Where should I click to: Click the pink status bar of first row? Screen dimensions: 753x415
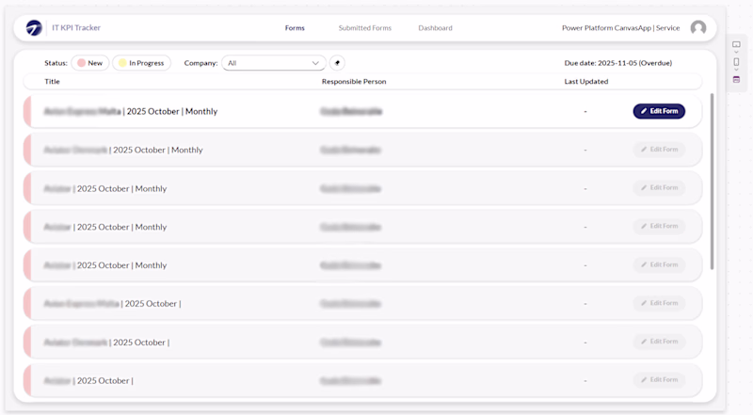pos(27,111)
